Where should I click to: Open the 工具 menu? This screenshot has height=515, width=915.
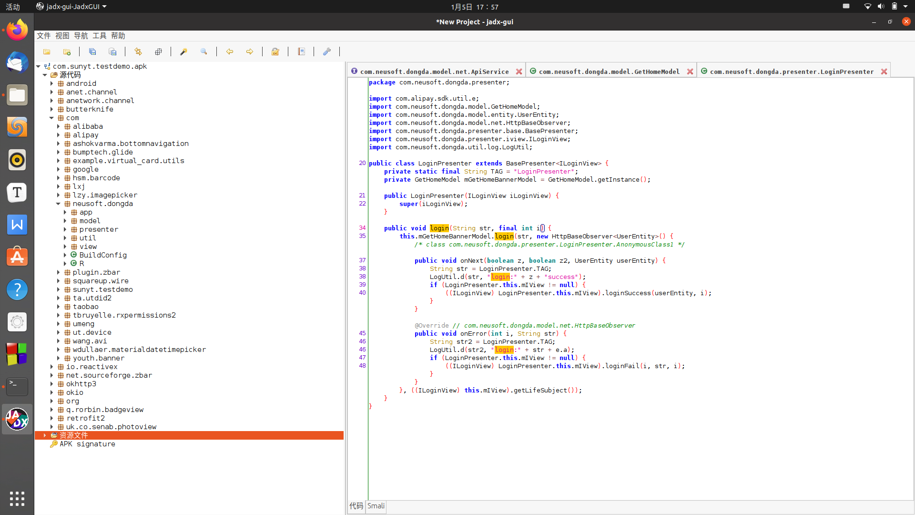100,36
